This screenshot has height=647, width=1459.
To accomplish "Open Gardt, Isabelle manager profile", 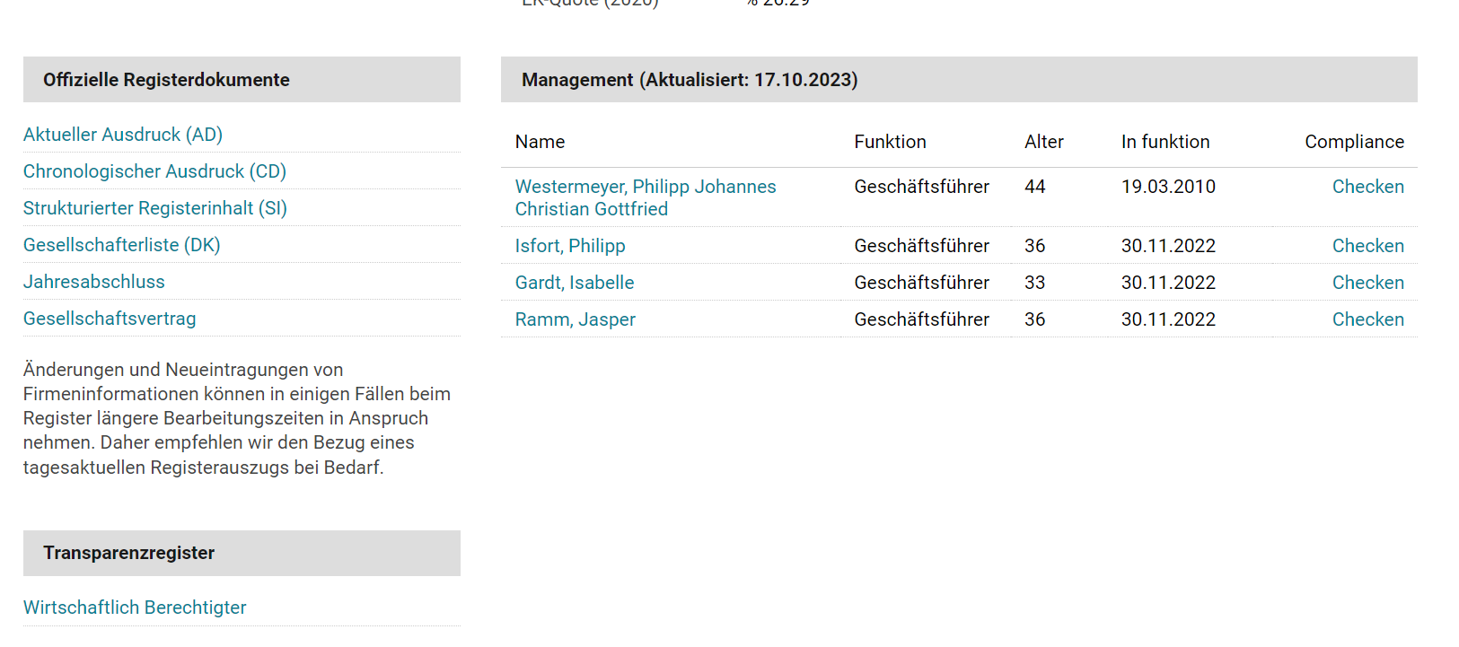I will coord(575,283).
